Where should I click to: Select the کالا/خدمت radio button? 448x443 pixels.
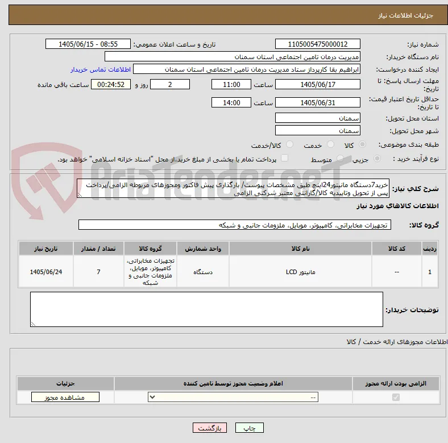click(x=290, y=144)
